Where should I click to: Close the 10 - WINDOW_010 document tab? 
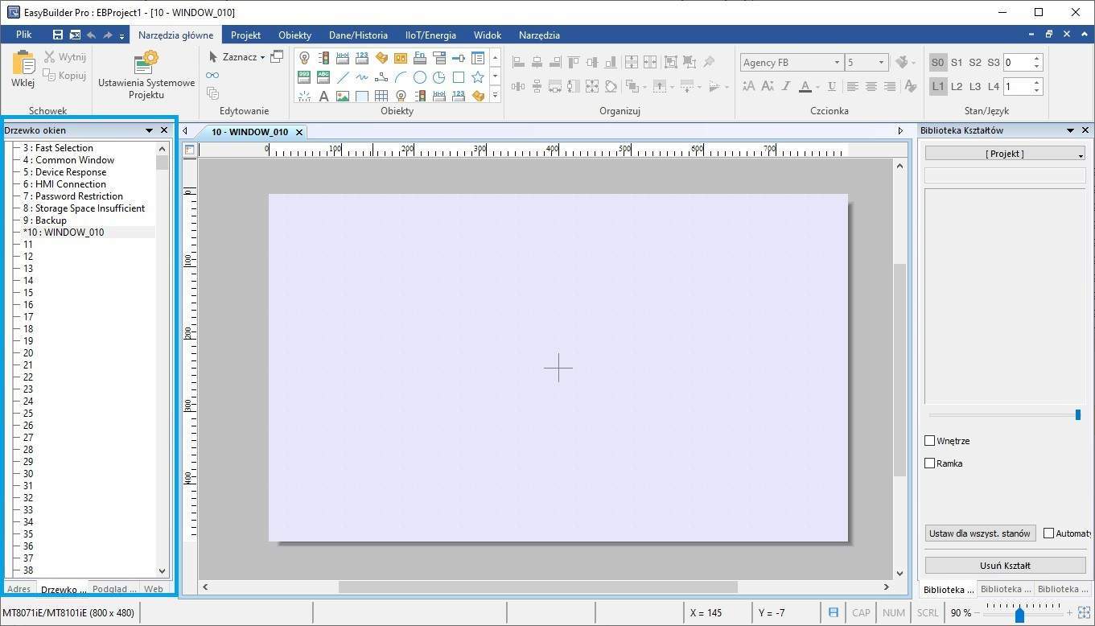tap(299, 132)
